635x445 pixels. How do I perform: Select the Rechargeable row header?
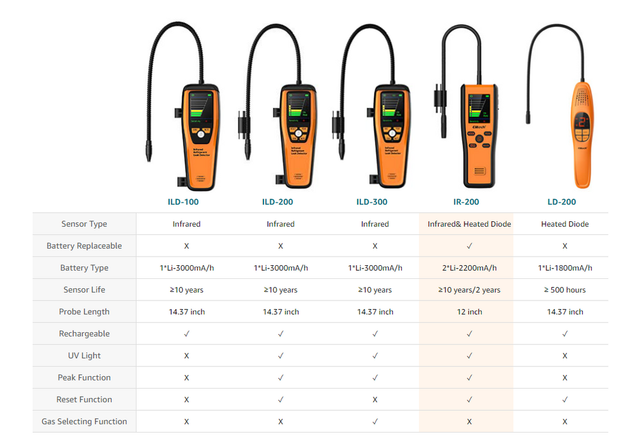click(84, 333)
